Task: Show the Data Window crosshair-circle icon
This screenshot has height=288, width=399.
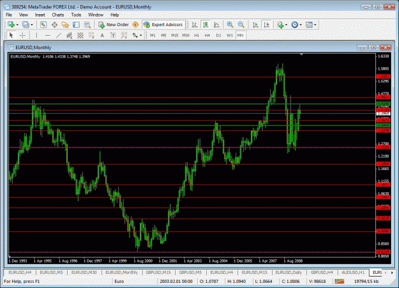Action: [x=54, y=25]
